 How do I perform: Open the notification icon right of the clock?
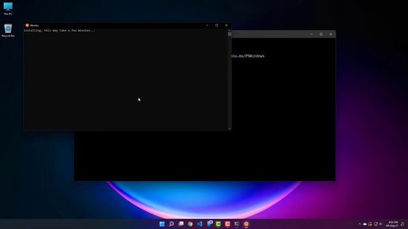[x=402, y=224]
